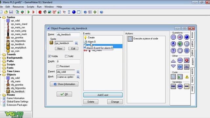Image resolution: width=210 pixels, height=118 pixels.
Task: Select the Comment warning-triangle action
Action: click(x=187, y=77)
